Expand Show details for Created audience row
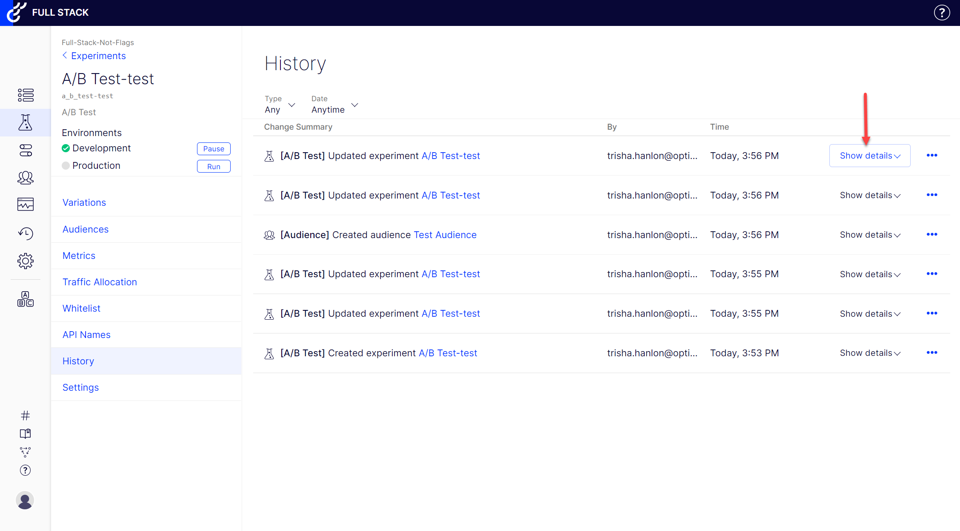The height and width of the screenshot is (531, 960). (x=870, y=235)
